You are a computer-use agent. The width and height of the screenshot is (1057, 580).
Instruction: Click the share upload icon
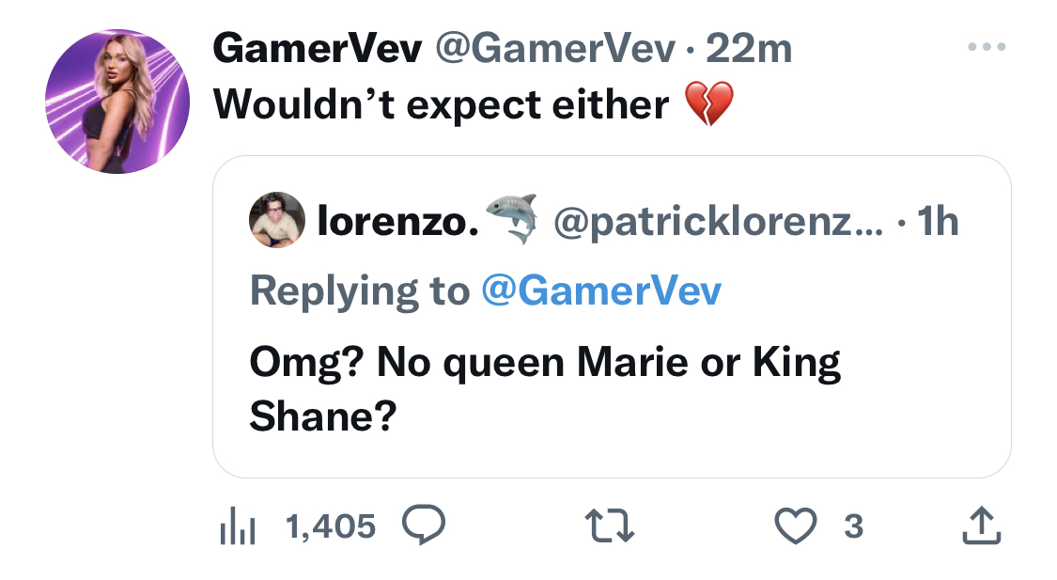tap(981, 525)
